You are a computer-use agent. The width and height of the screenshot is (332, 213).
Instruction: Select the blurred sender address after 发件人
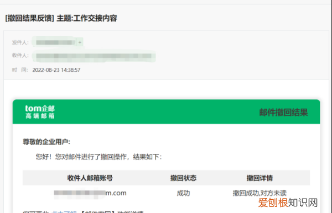[55, 42]
